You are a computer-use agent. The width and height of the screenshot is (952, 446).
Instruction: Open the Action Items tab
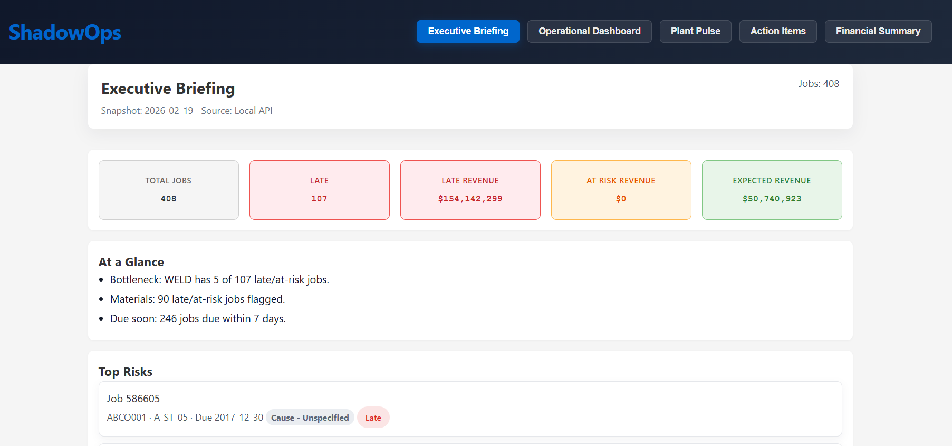click(x=777, y=31)
